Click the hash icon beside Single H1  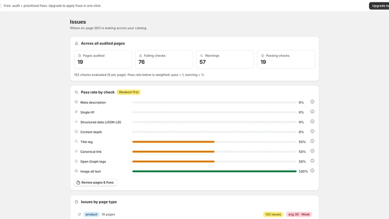(x=76, y=112)
